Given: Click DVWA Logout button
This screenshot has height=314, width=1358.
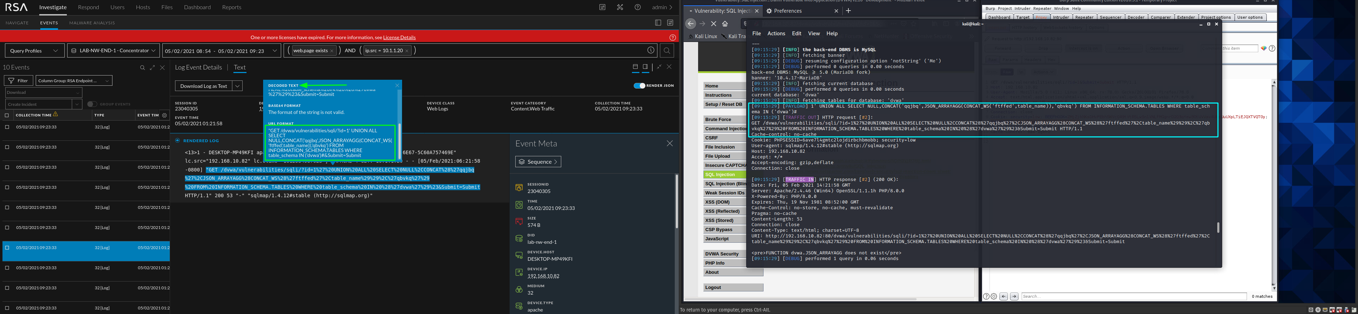Looking at the screenshot, I should 733,287.
